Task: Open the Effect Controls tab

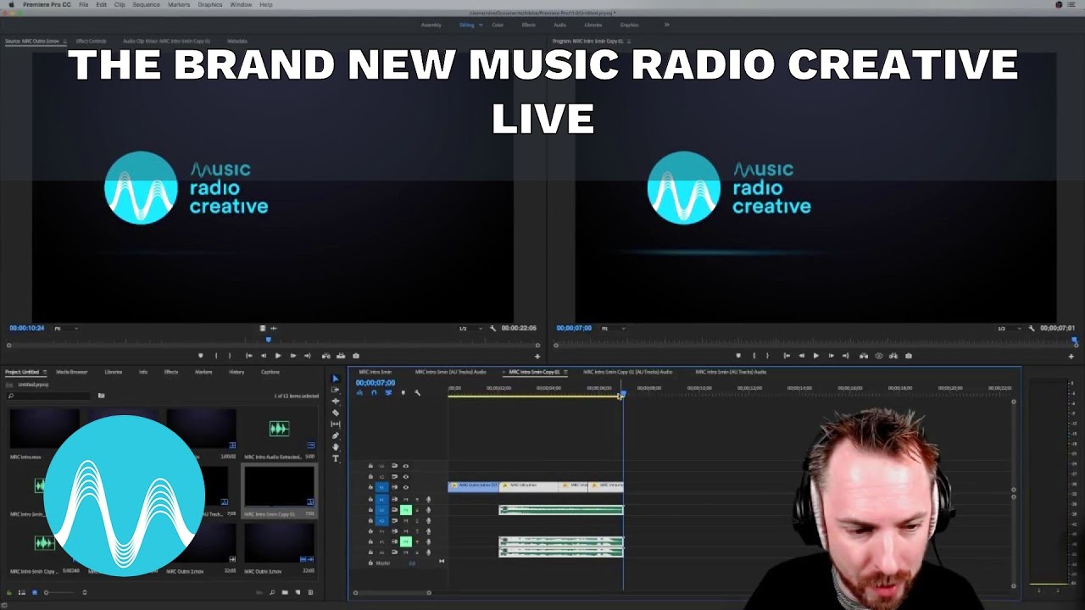Action: [91, 41]
